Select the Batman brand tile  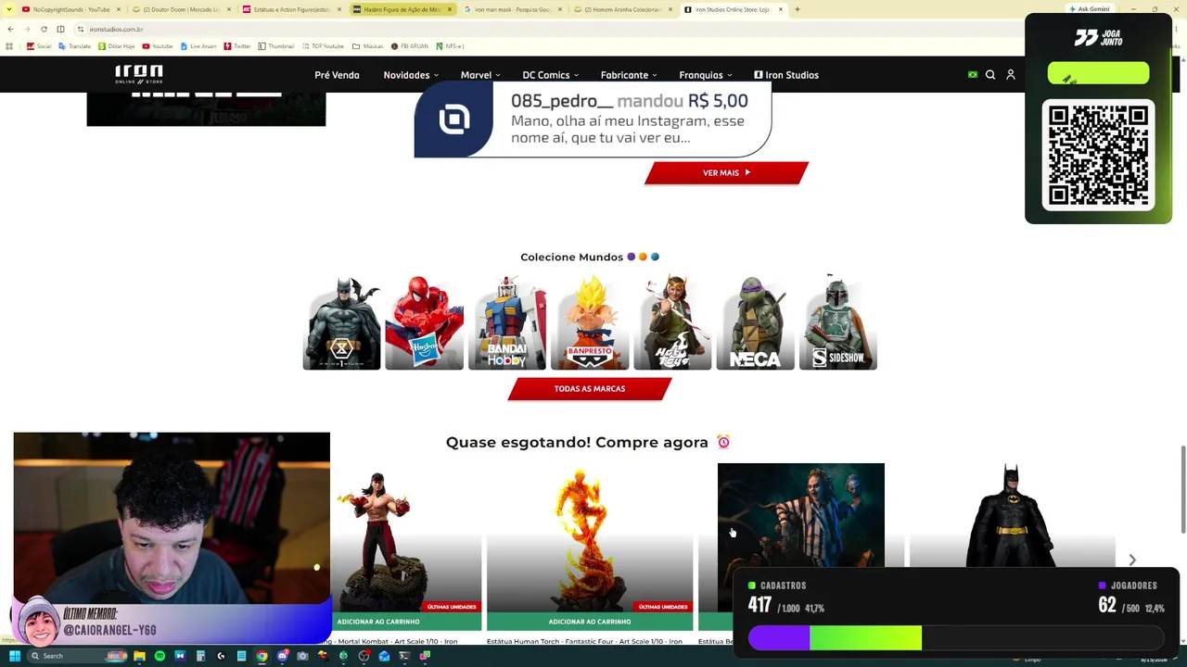pyautogui.click(x=341, y=321)
